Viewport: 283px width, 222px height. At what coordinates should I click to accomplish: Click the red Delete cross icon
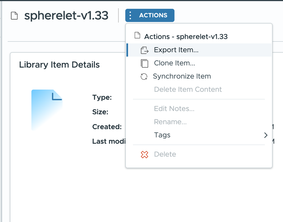pyautogui.click(x=145, y=154)
